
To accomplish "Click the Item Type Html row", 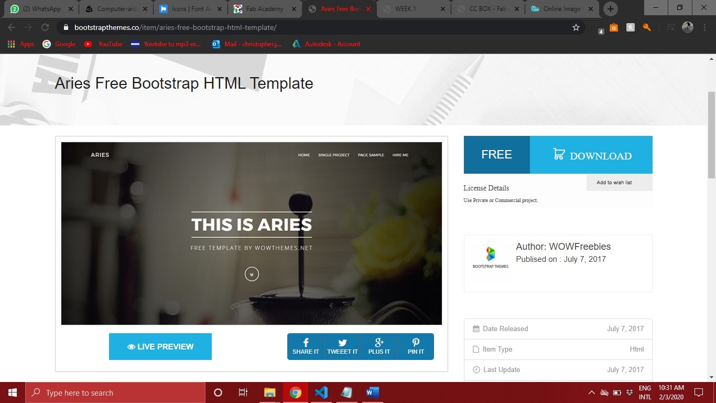I will pos(558,349).
